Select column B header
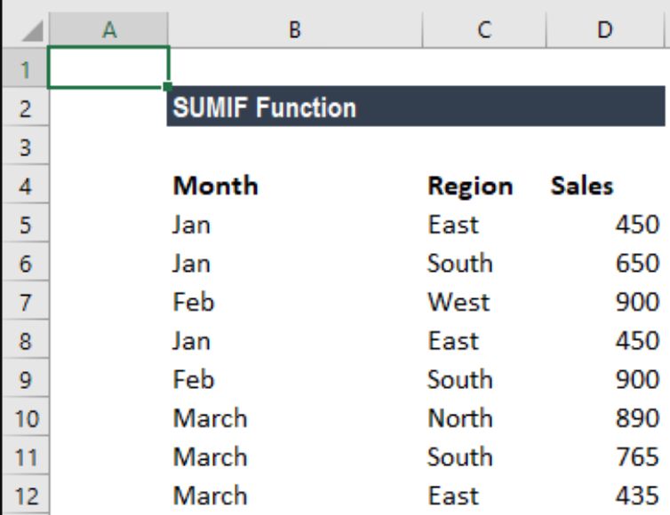The height and width of the screenshot is (515, 670). [x=295, y=30]
